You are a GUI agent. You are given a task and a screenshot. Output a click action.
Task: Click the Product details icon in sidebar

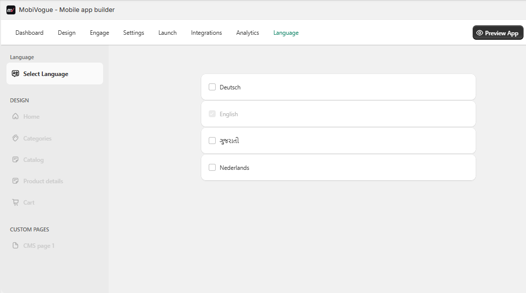pyautogui.click(x=15, y=181)
